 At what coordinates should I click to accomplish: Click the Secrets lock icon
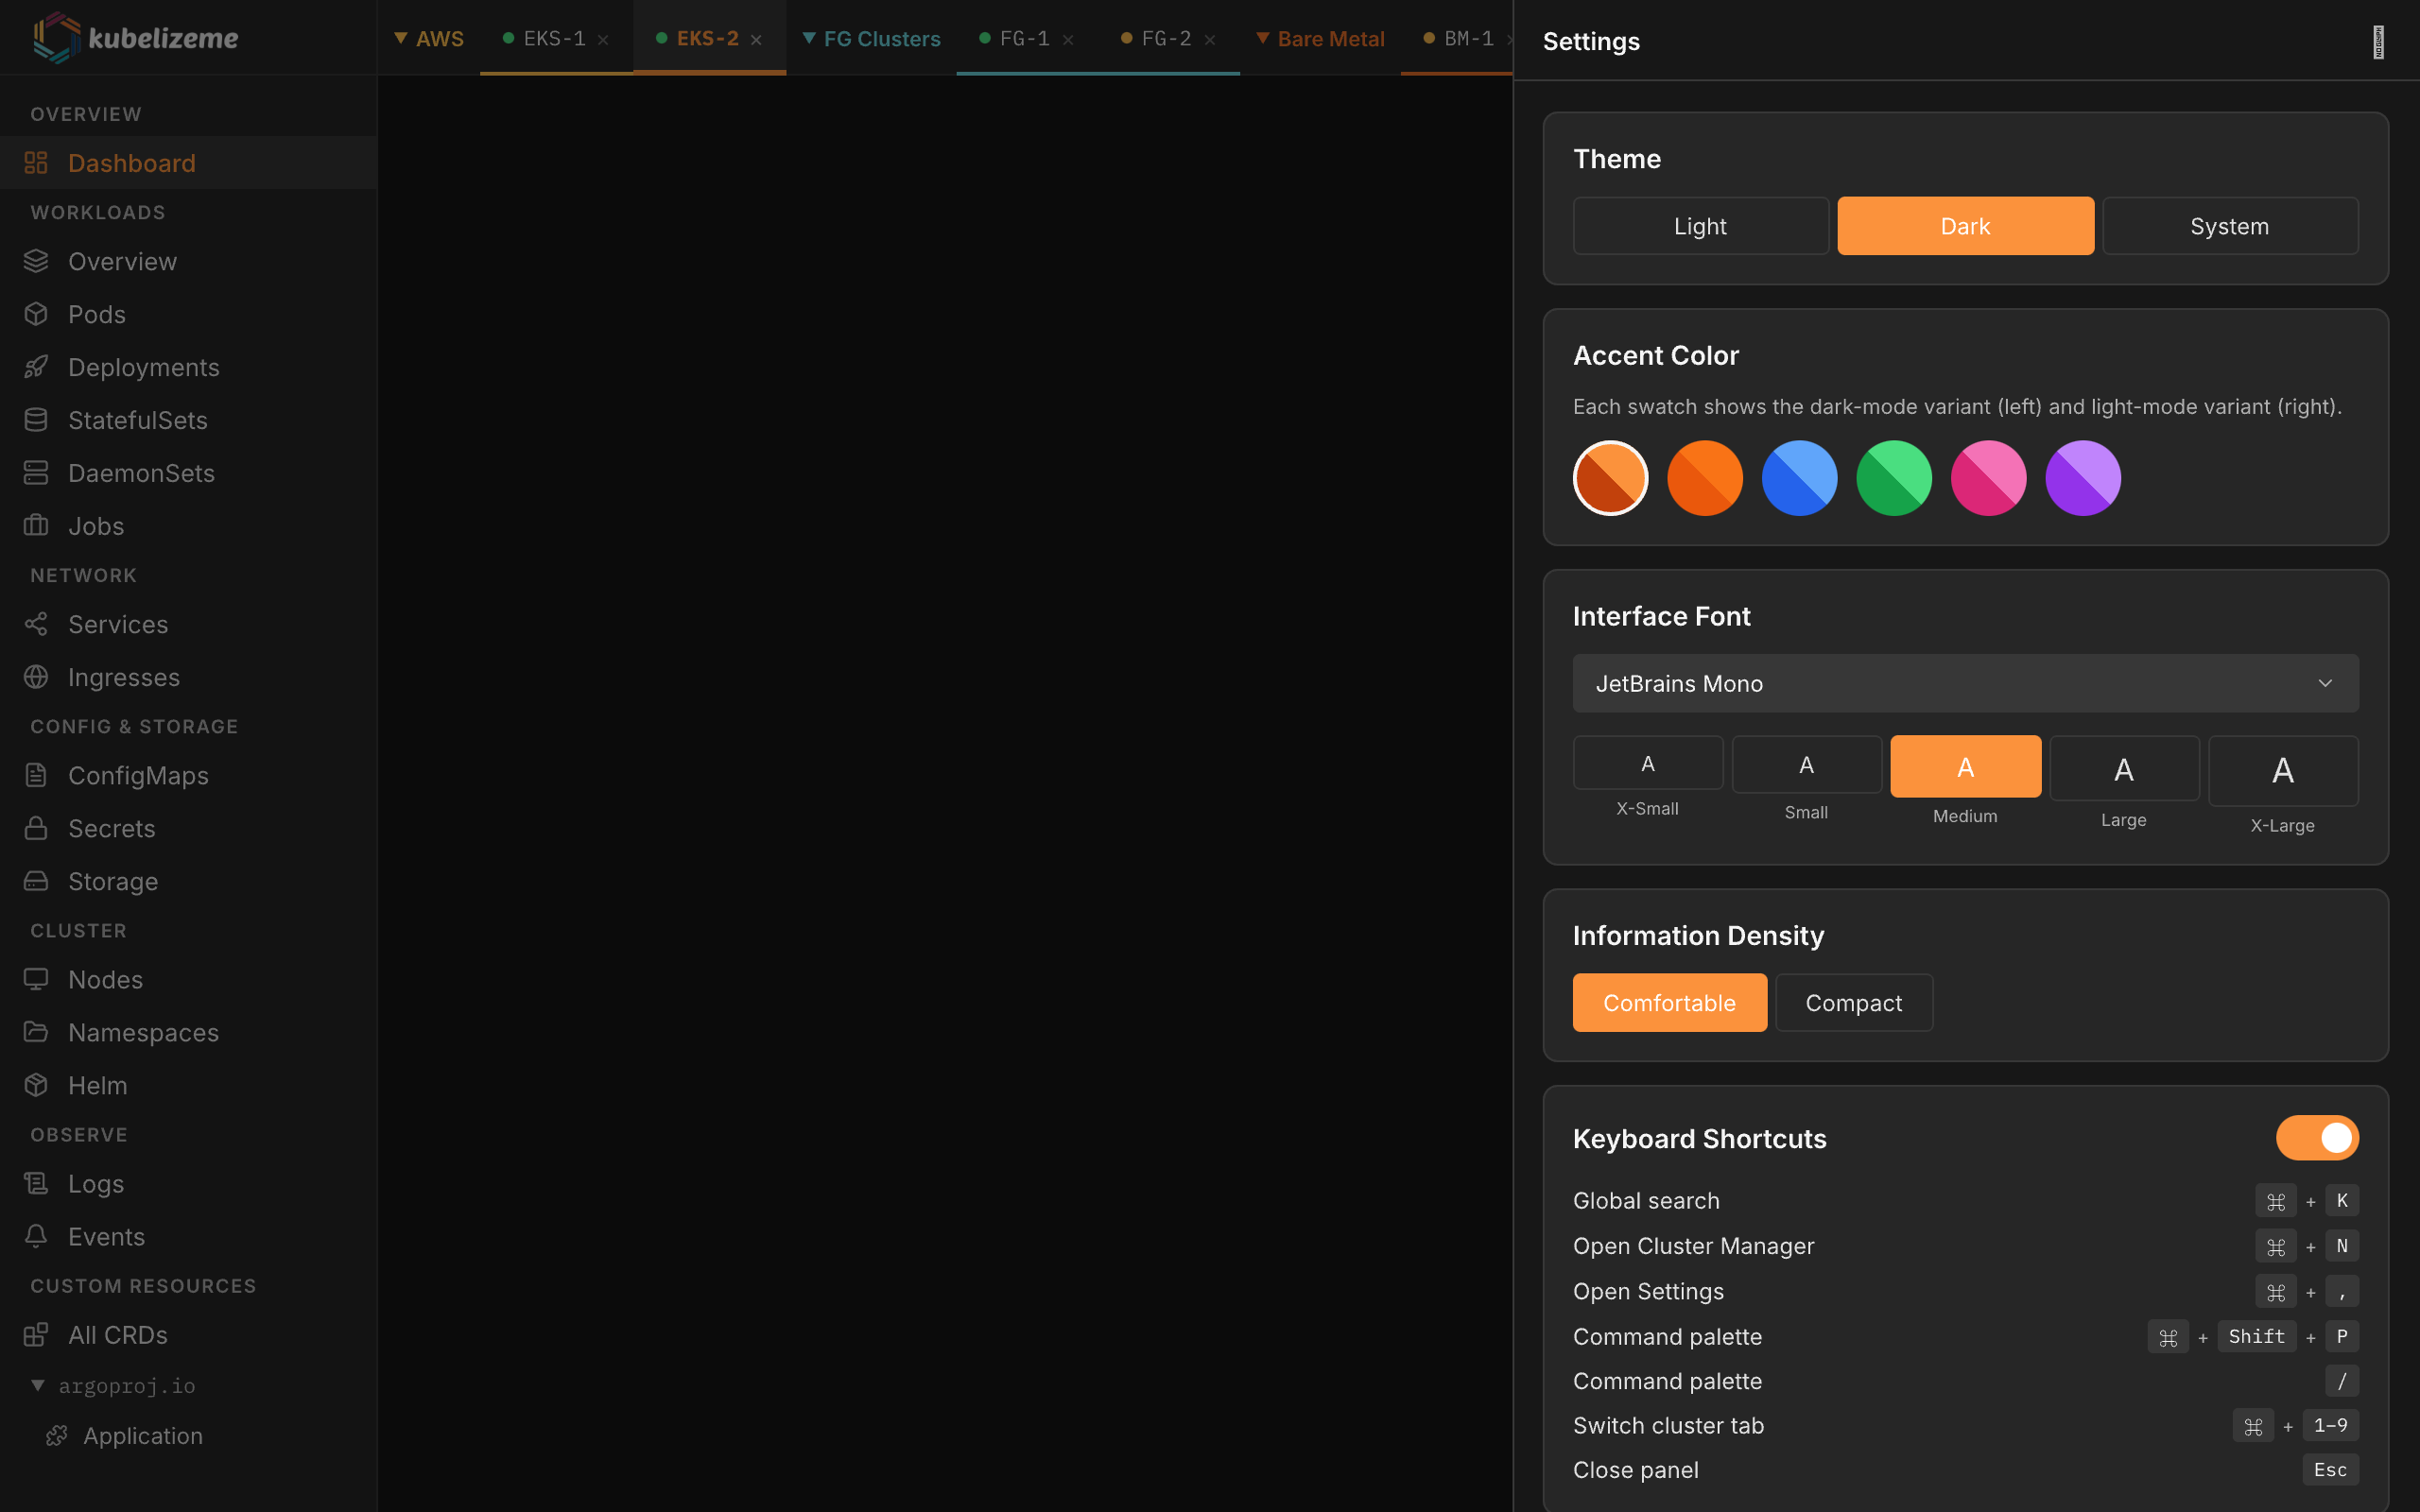point(36,828)
